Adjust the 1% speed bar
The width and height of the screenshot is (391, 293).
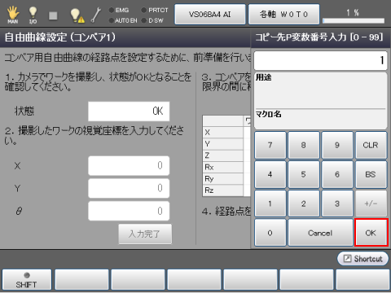click(354, 20)
